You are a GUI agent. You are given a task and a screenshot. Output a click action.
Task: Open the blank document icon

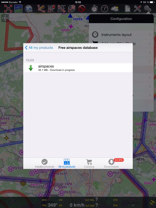click(x=127, y=9)
